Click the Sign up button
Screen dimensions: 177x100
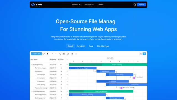click(141, 5)
